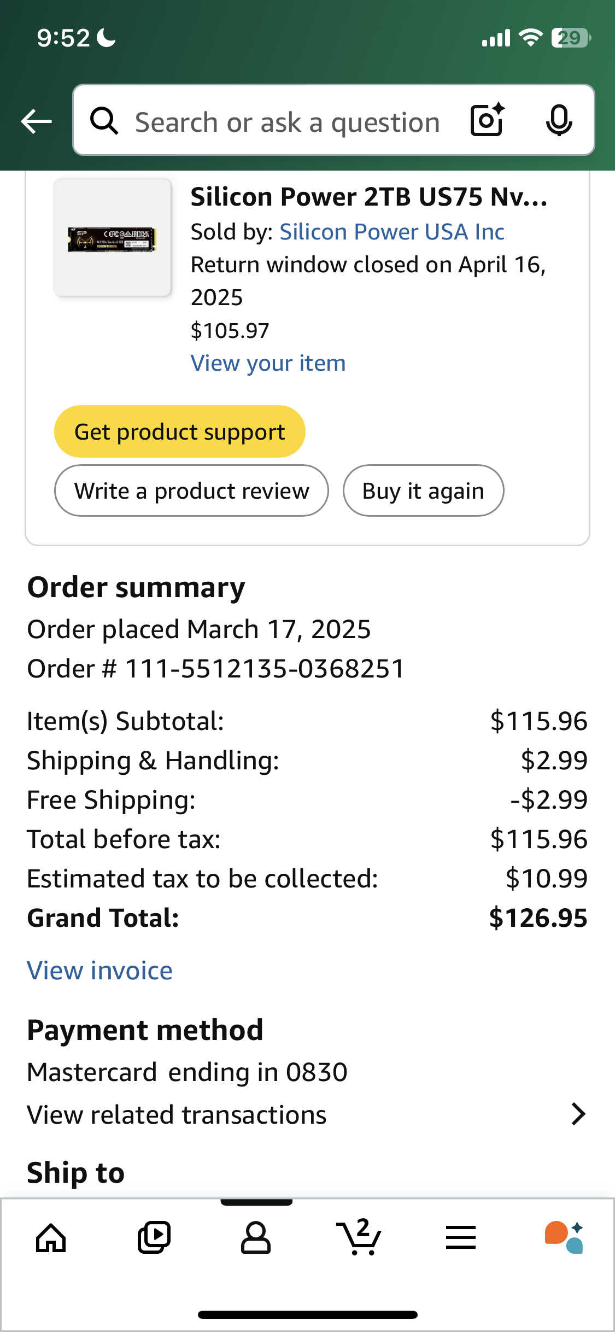Viewport: 615px width, 1332px height.
Task: Tap the Silicon Power 2TB US75 product title
Action: (x=369, y=197)
